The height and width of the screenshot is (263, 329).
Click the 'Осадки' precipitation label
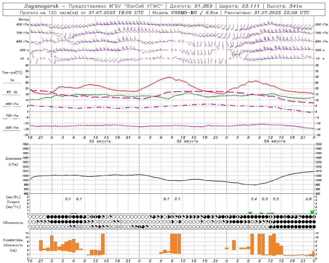click(x=13, y=202)
